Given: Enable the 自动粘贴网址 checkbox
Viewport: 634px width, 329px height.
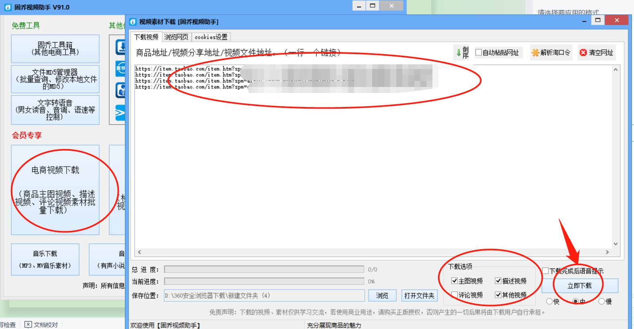Looking at the screenshot, I should click(479, 52).
